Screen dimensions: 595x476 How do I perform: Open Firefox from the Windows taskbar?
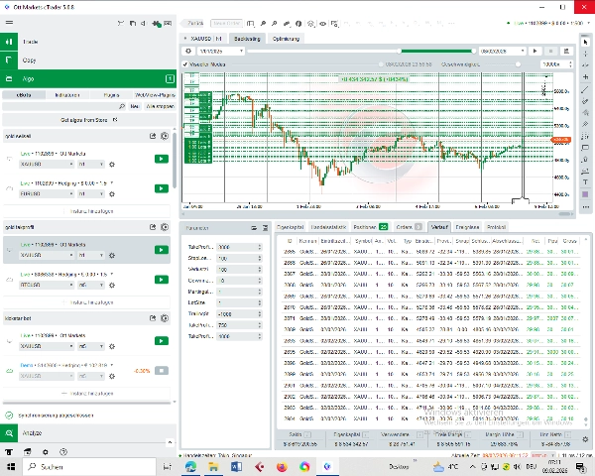[x=282, y=466]
